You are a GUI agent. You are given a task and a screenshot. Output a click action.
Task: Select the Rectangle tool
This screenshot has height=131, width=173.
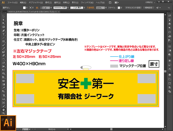(x=4, y=41)
